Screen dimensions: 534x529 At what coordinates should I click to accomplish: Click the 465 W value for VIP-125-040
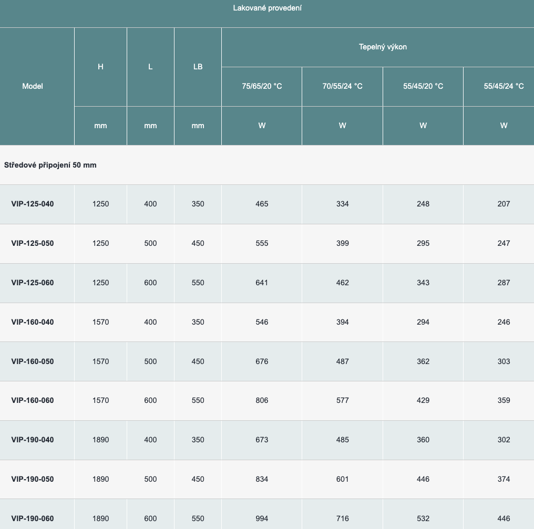(262, 204)
